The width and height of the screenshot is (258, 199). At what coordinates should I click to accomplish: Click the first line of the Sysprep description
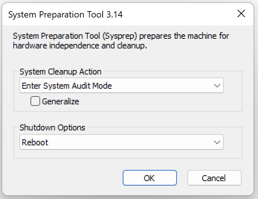point(121,37)
